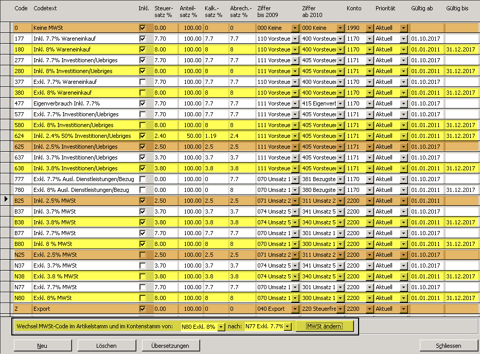Click the MWSt ändern button
Viewport: 480px width, 354px height.
(x=324, y=326)
